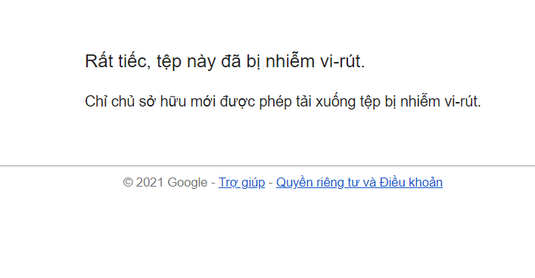
Task: Click 'Điều khoản' at the end of the footer link
Action: [x=411, y=183]
